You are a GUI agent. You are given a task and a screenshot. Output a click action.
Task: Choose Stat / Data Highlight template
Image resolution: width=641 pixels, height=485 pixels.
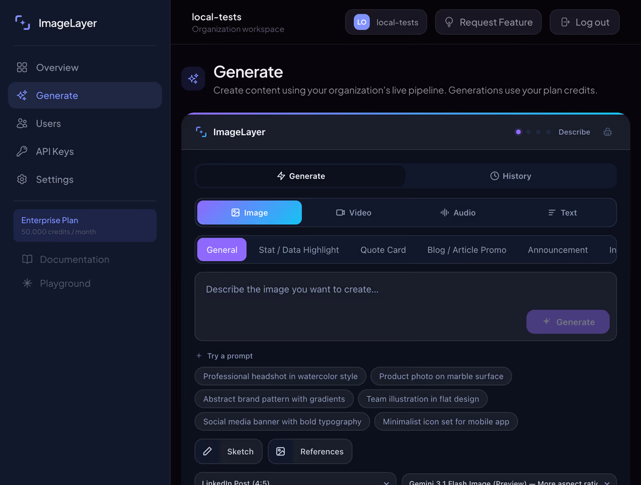click(299, 249)
